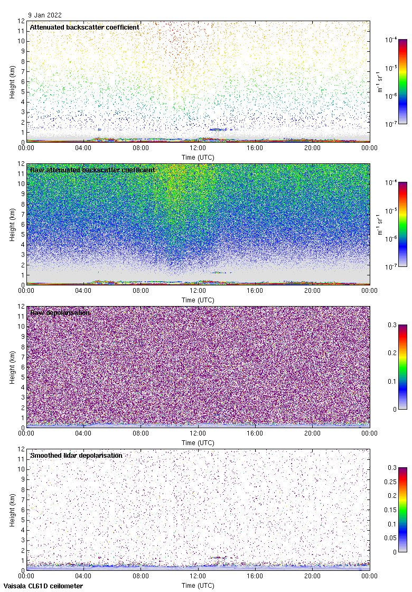Click the "Smoothed lidar depolarisation" plot title

(x=76, y=455)
